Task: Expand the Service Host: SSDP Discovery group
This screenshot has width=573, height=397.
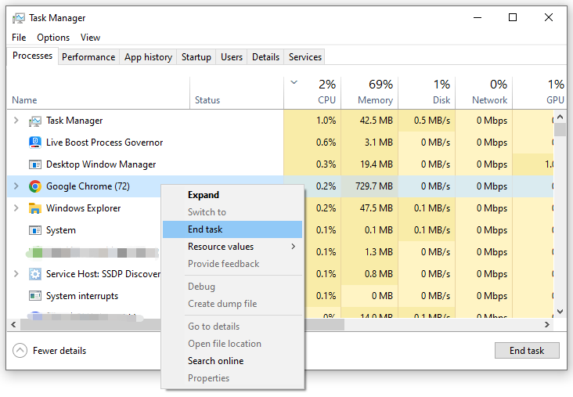Action: tap(16, 274)
